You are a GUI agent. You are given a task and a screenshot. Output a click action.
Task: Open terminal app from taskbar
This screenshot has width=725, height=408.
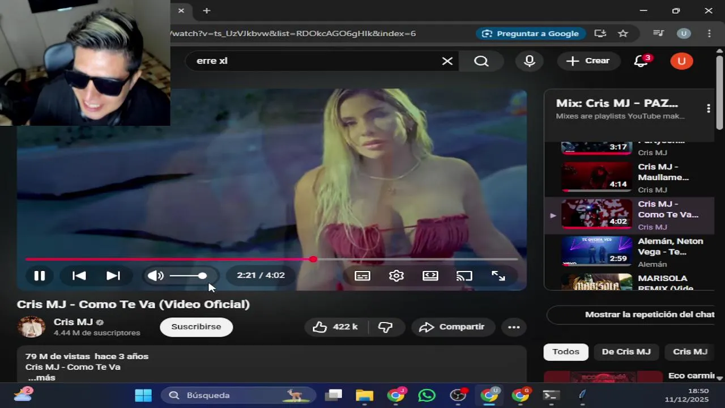click(551, 396)
